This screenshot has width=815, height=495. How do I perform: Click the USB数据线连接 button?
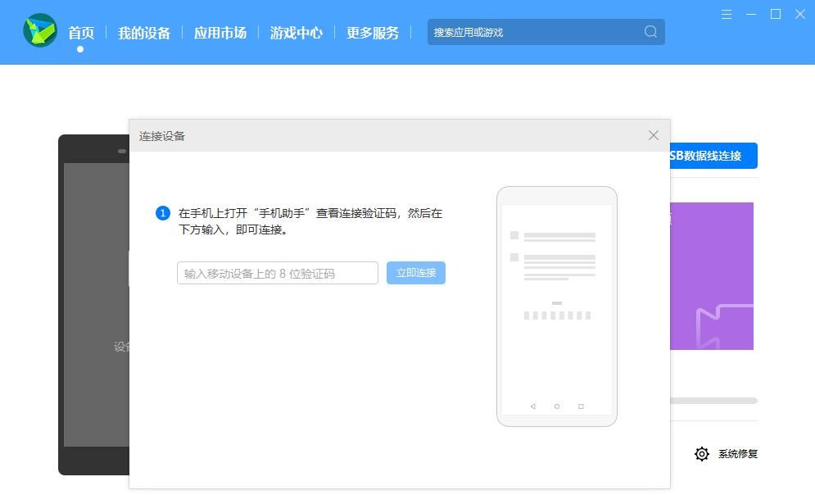716,156
